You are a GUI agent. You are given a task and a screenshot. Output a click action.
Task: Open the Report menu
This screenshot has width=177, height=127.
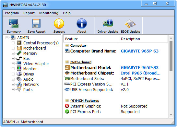pyautogui.click(x=29, y=13)
